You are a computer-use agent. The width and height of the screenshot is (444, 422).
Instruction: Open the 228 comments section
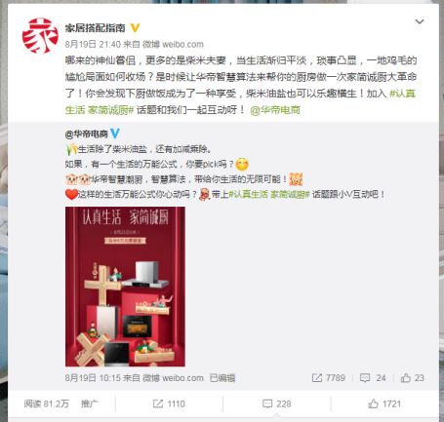coord(277,403)
